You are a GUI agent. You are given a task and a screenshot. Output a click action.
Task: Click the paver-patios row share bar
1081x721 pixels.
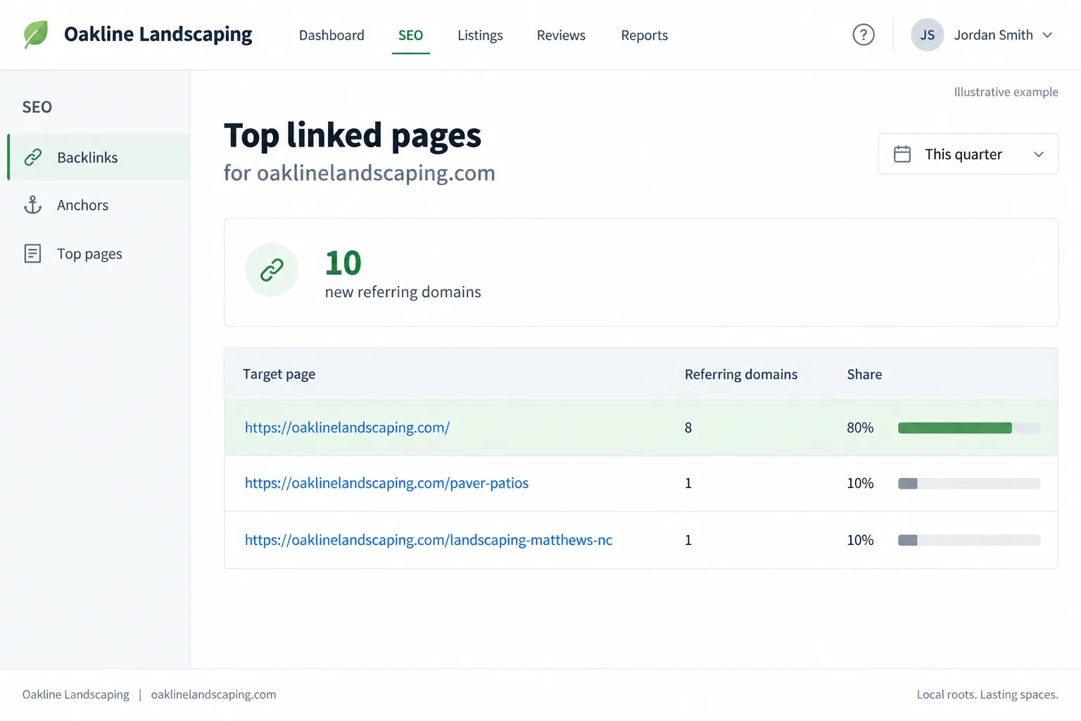point(969,483)
